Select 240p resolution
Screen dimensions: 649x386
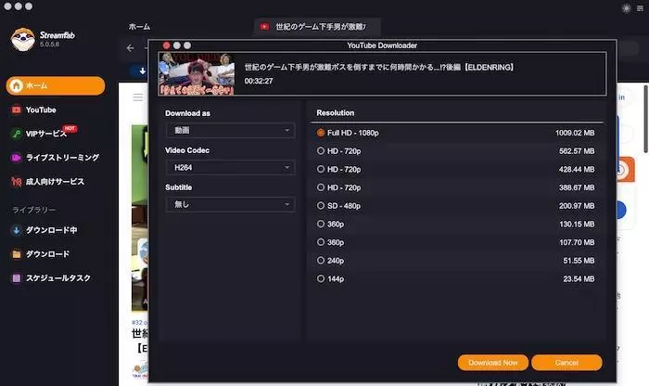pyautogui.click(x=456, y=261)
